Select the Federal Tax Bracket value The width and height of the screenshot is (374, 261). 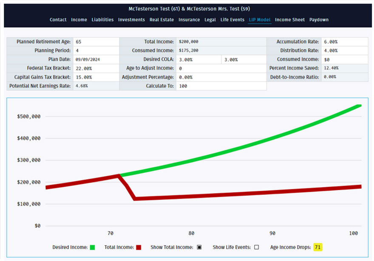(96, 68)
